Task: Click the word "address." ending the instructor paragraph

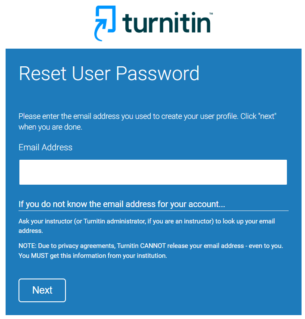Action: coord(31,231)
